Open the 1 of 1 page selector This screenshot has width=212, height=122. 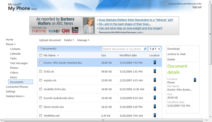pyautogui.click(x=155, y=49)
